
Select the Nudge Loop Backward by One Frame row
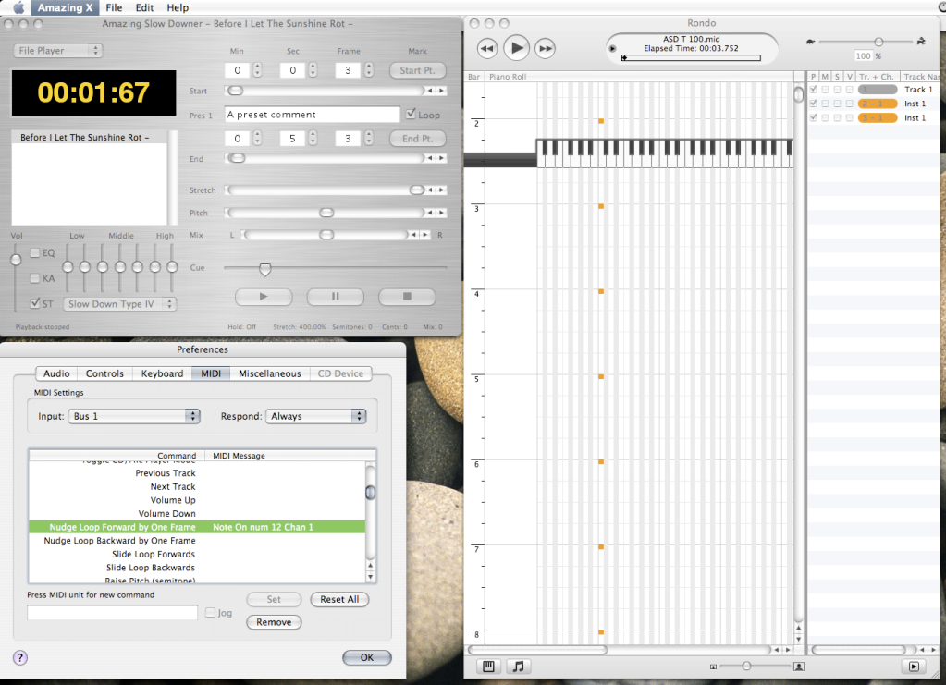(197, 540)
